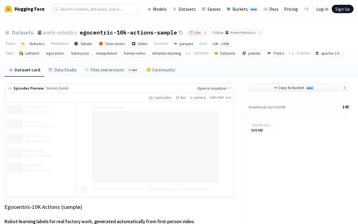The height and width of the screenshot is (224, 358).
Task: Select the Polars library tag
Action: (276, 53)
